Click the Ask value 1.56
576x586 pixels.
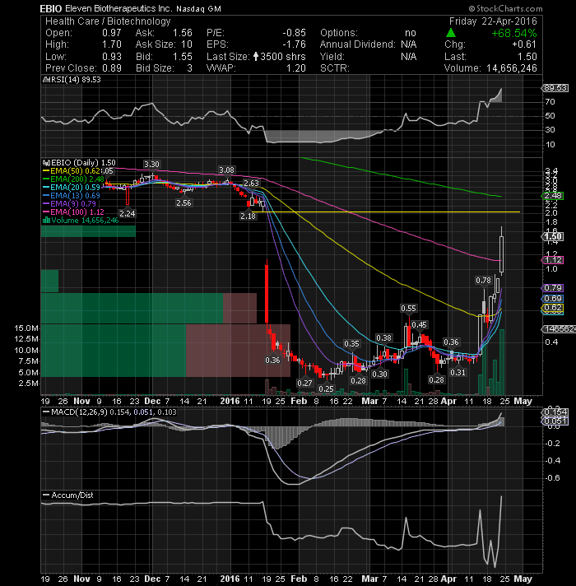tap(183, 33)
